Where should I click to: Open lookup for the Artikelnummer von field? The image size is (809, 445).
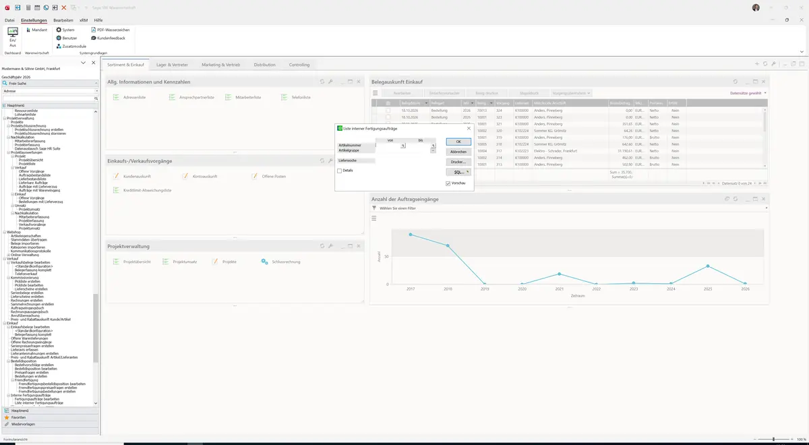coord(403,146)
